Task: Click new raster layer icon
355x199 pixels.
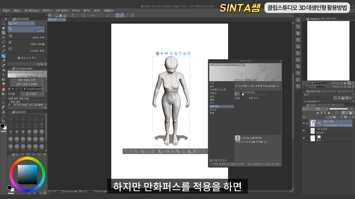Action: pos(327,117)
